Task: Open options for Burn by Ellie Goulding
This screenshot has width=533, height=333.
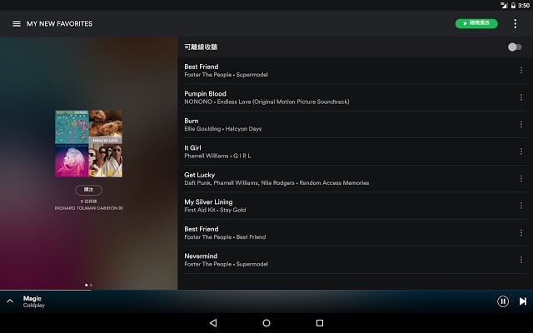Action: point(521,124)
